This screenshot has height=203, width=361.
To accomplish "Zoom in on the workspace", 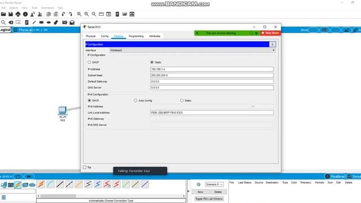I will point(79,14).
